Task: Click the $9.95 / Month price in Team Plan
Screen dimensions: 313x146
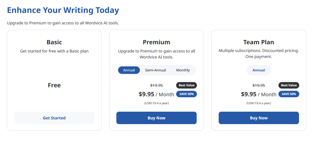Action: (x=259, y=94)
